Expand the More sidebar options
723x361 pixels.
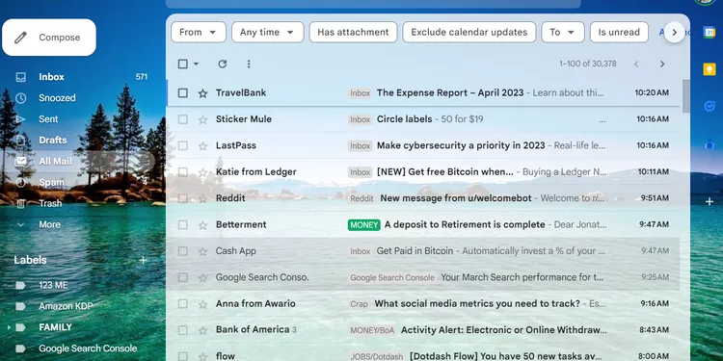click(49, 224)
